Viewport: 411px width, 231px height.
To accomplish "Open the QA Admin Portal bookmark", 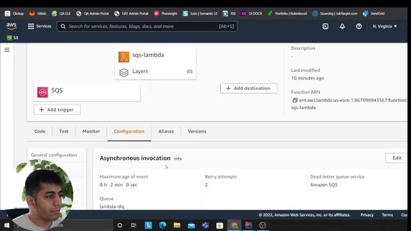I will [92, 13].
